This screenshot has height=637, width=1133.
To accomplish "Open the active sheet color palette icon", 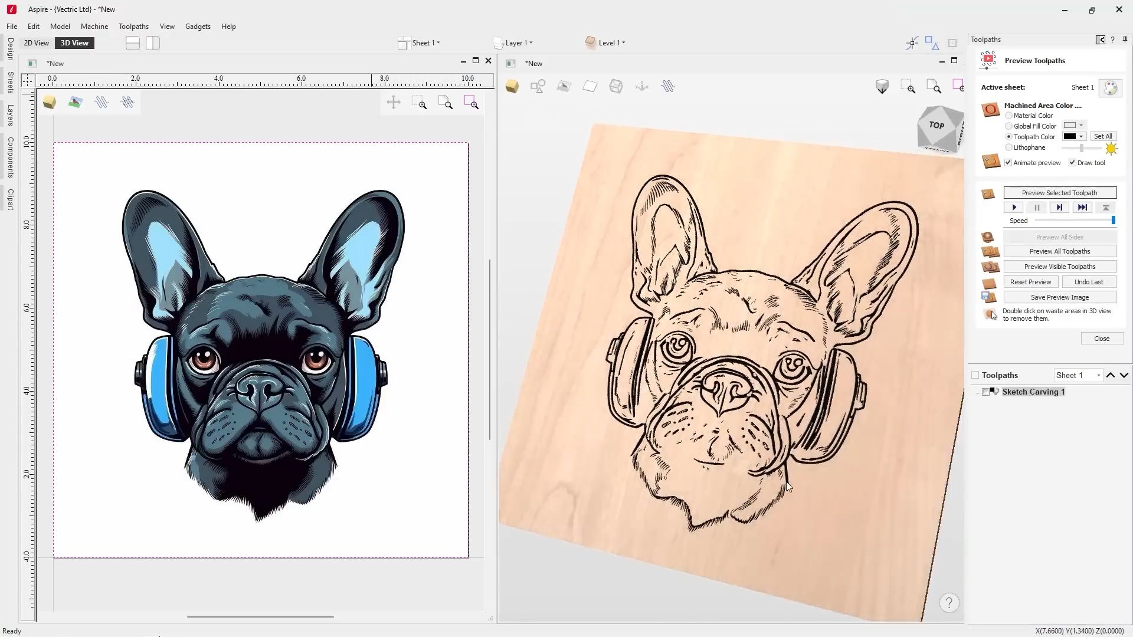I will [x=1111, y=88].
